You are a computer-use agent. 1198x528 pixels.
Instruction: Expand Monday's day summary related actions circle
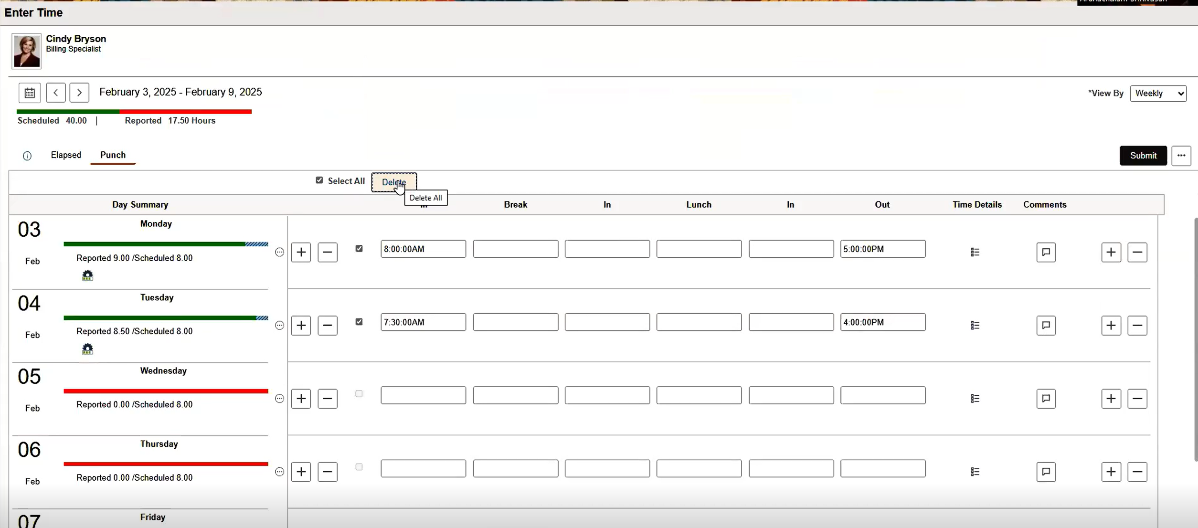pos(280,252)
